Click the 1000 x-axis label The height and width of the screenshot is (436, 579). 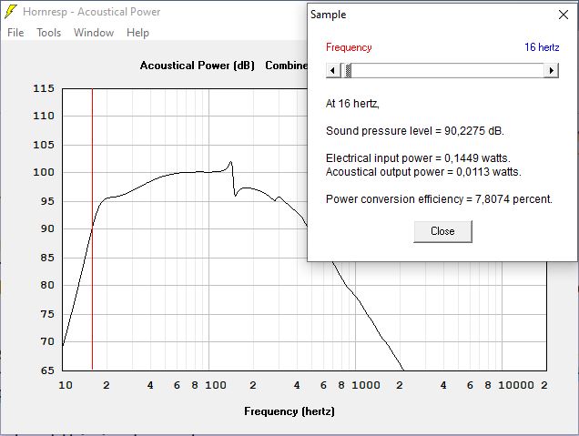(366, 385)
